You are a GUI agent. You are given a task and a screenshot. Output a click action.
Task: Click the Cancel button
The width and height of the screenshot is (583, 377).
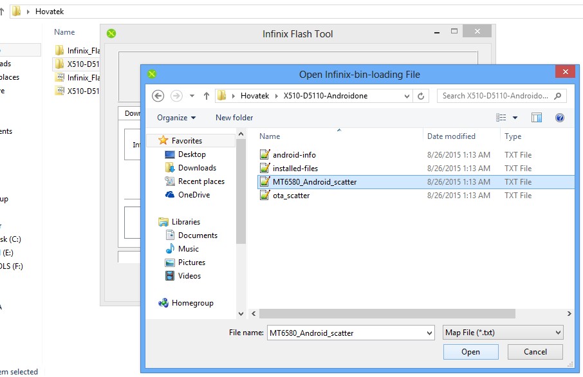[535, 352]
